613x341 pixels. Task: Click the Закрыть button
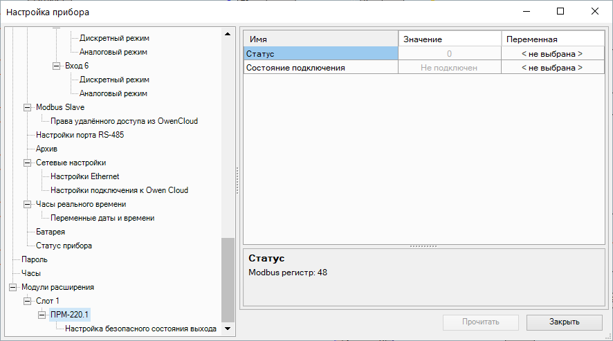coord(564,322)
